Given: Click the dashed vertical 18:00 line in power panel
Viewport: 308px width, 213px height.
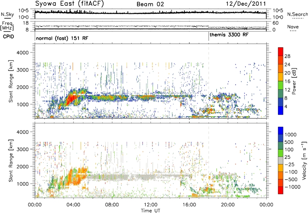Looking at the screenshot, I should click(x=209, y=81).
